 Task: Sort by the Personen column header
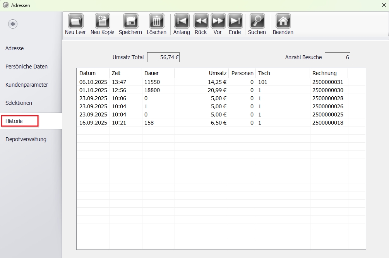tap(242, 73)
